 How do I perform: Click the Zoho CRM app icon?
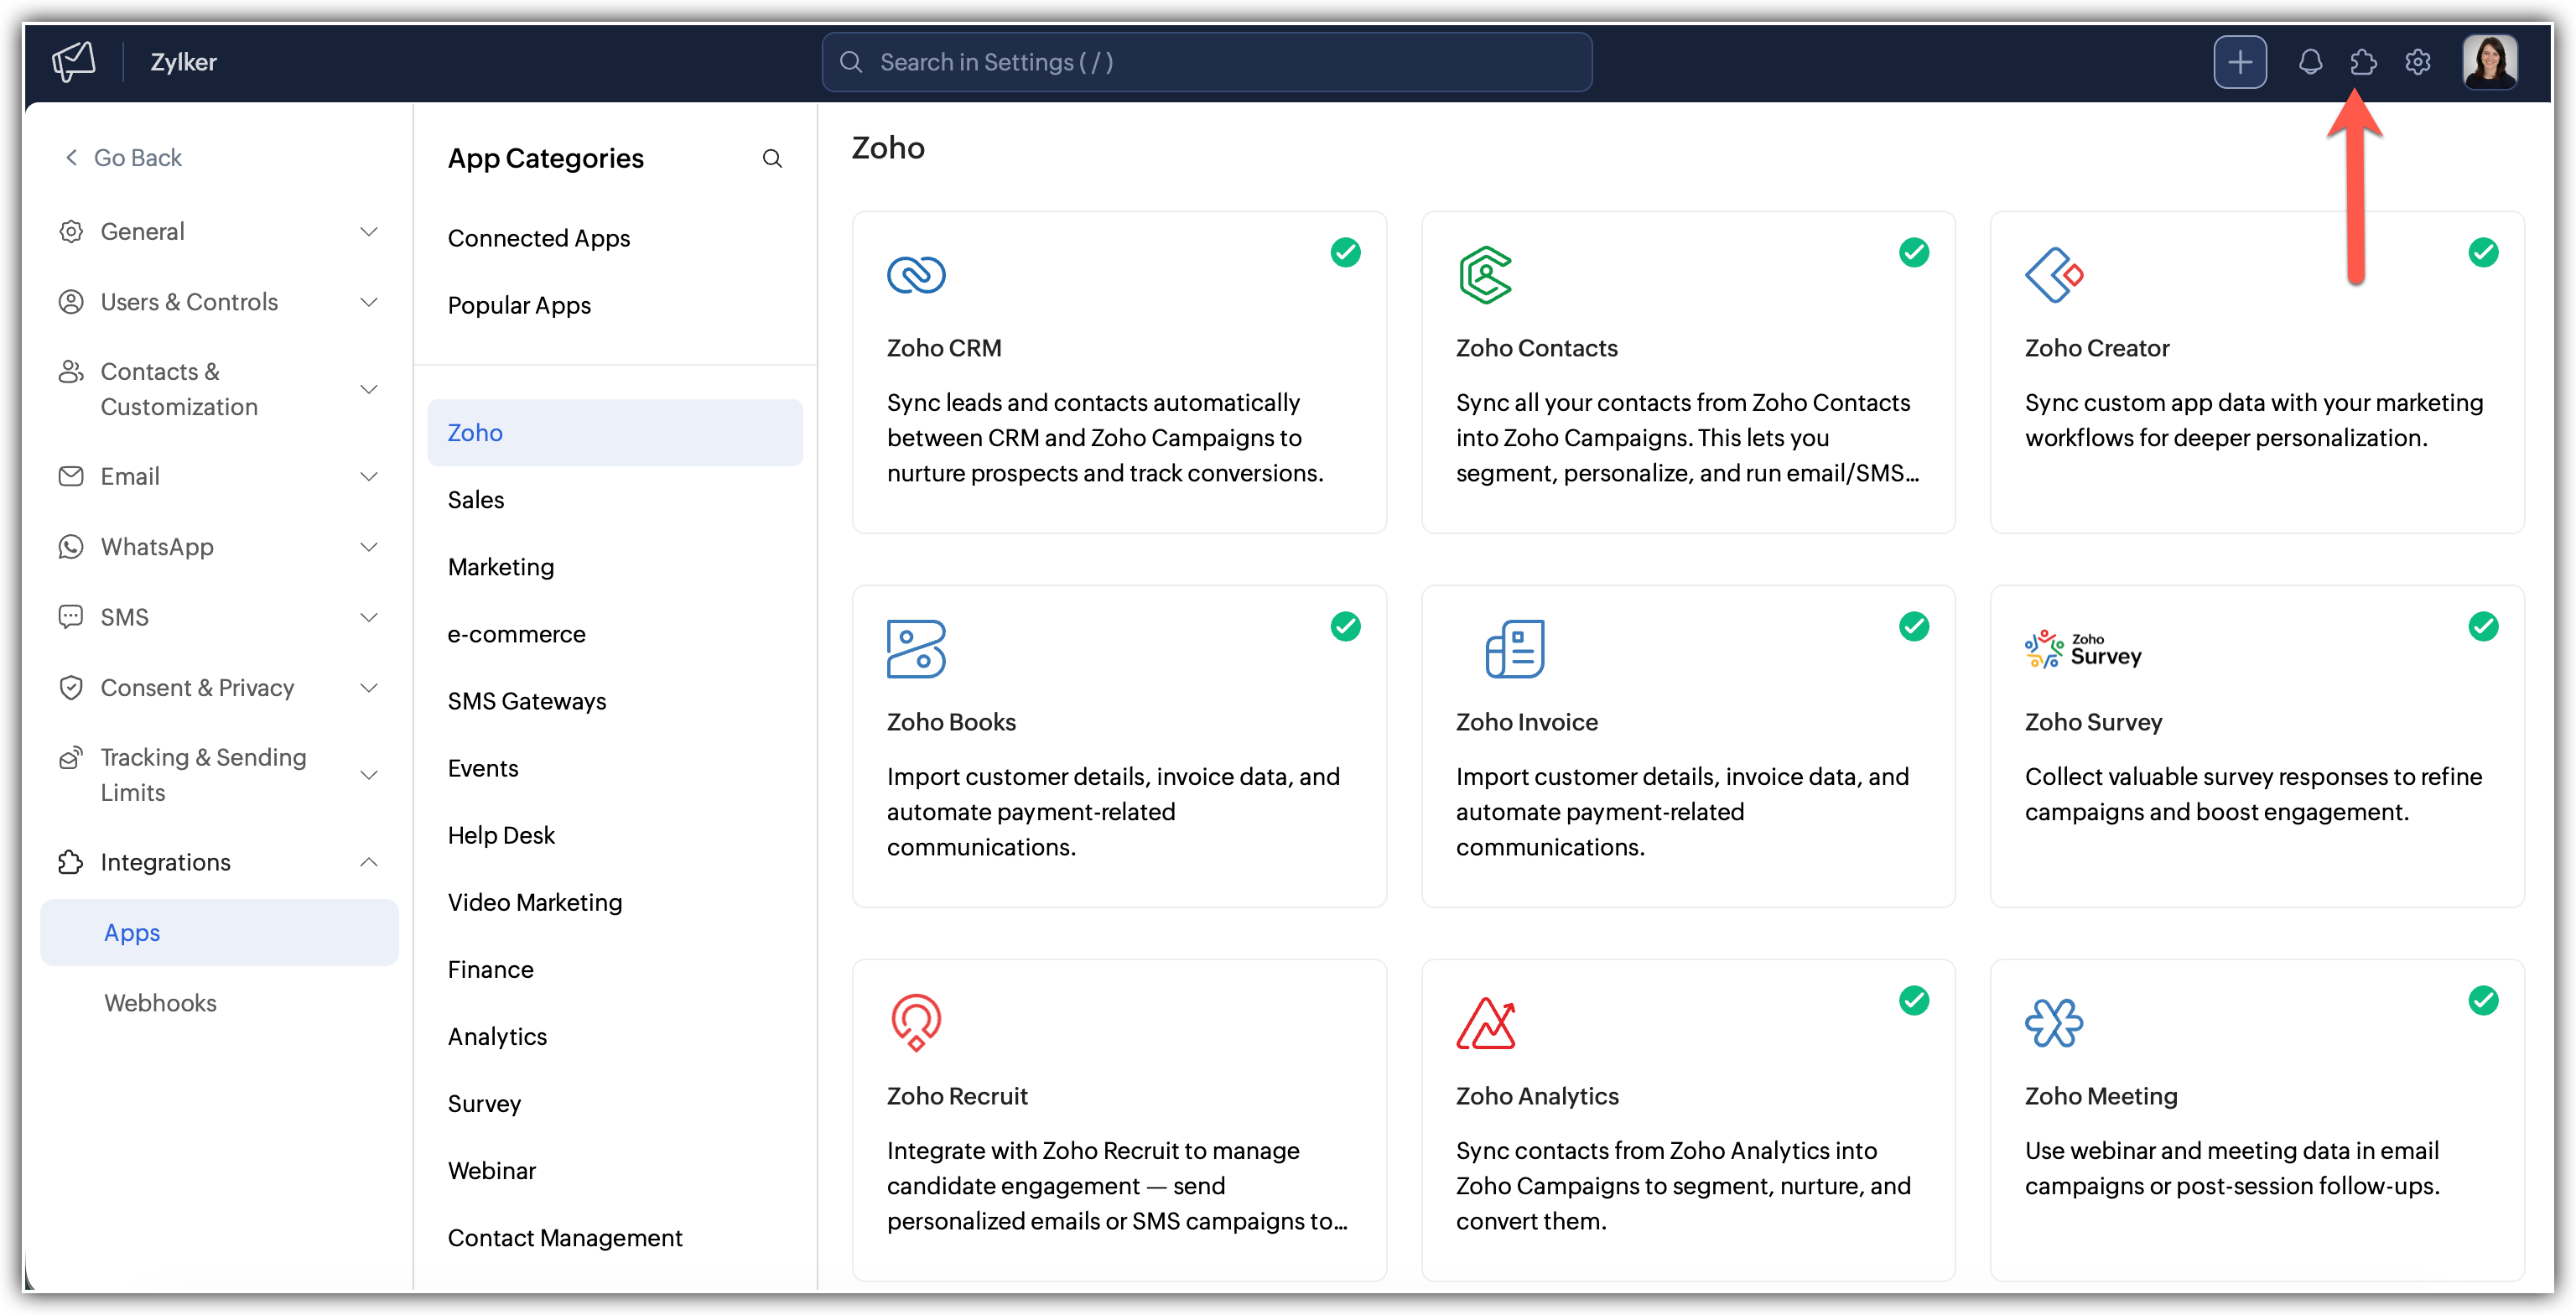point(916,274)
